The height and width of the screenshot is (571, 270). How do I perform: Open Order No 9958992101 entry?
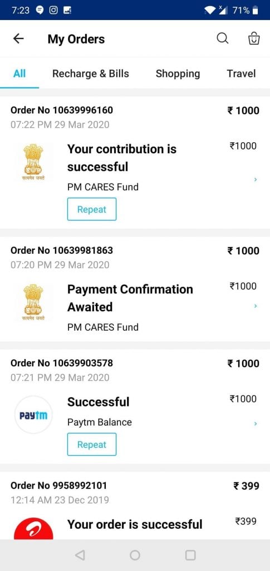click(x=135, y=506)
